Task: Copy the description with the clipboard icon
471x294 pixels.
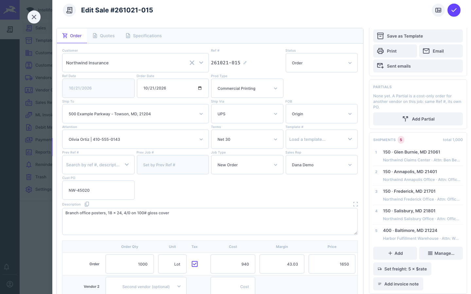Action: [87, 204]
